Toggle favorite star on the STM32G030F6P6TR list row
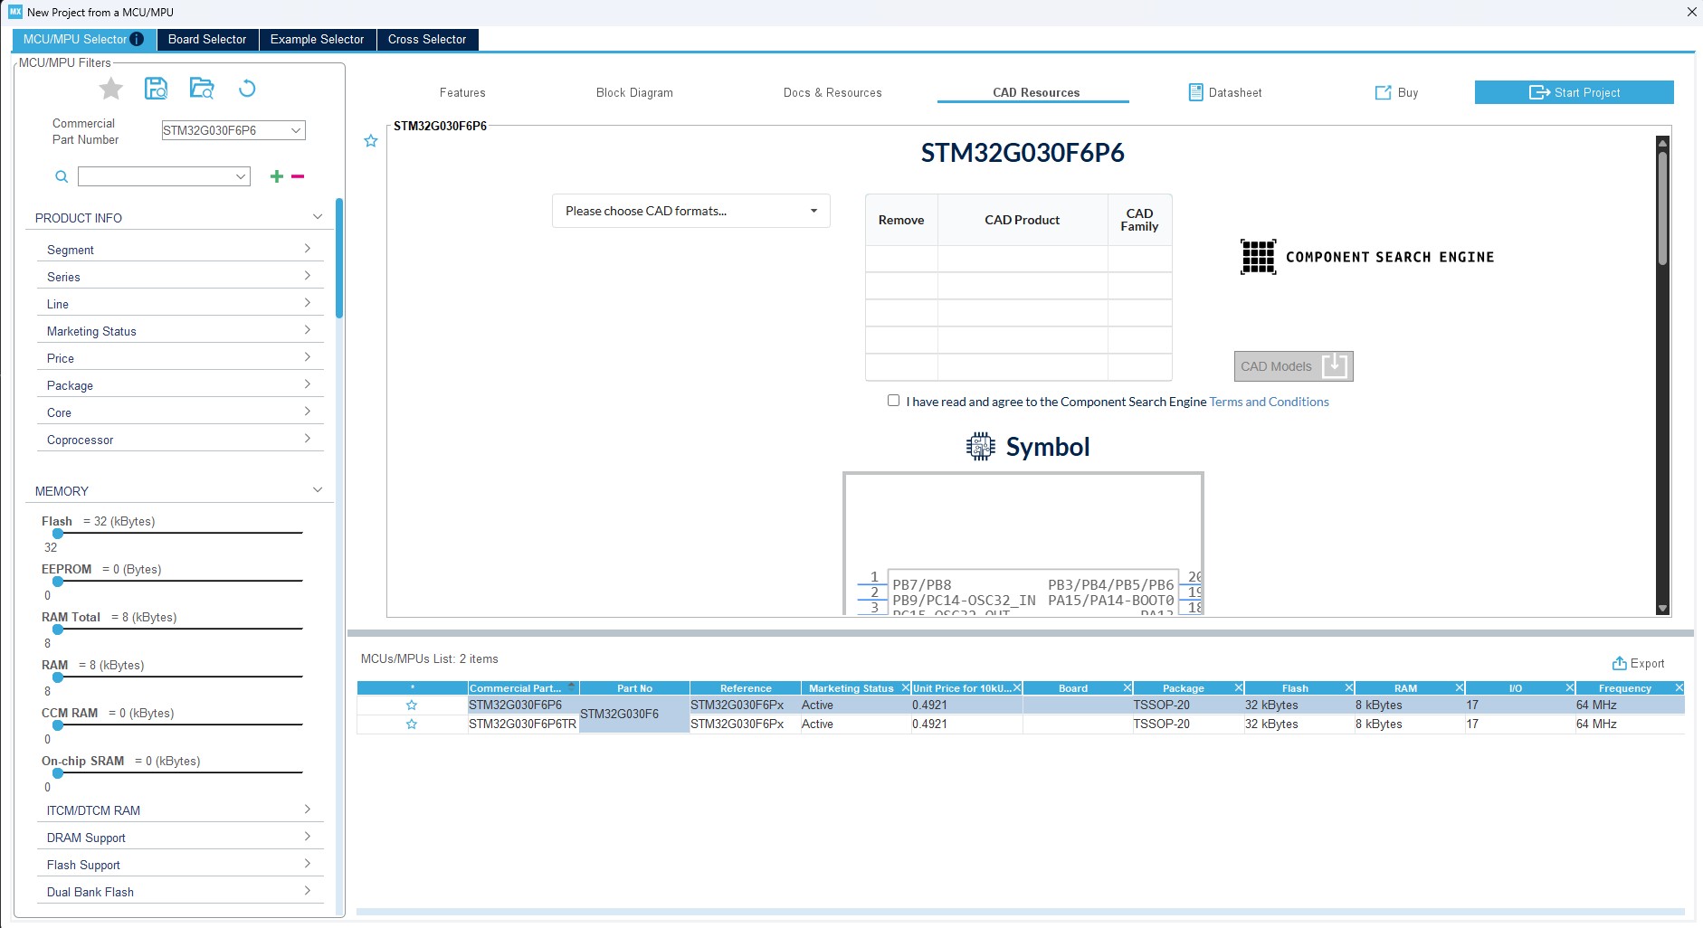 click(x=412, y=724)
